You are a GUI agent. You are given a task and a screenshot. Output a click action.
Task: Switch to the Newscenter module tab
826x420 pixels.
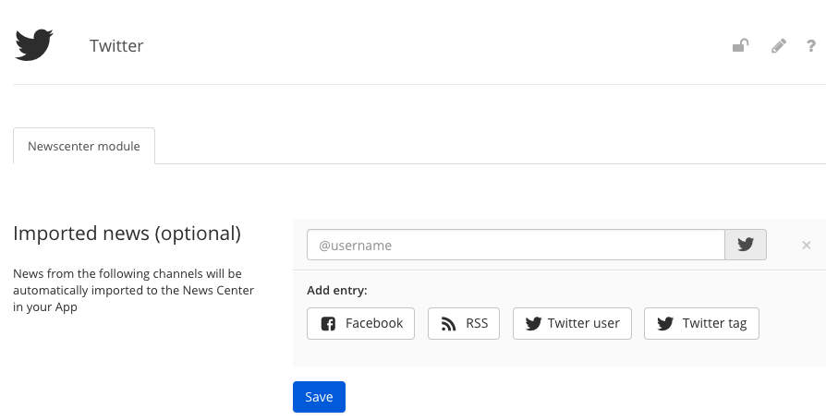click(x=84, y=146)
